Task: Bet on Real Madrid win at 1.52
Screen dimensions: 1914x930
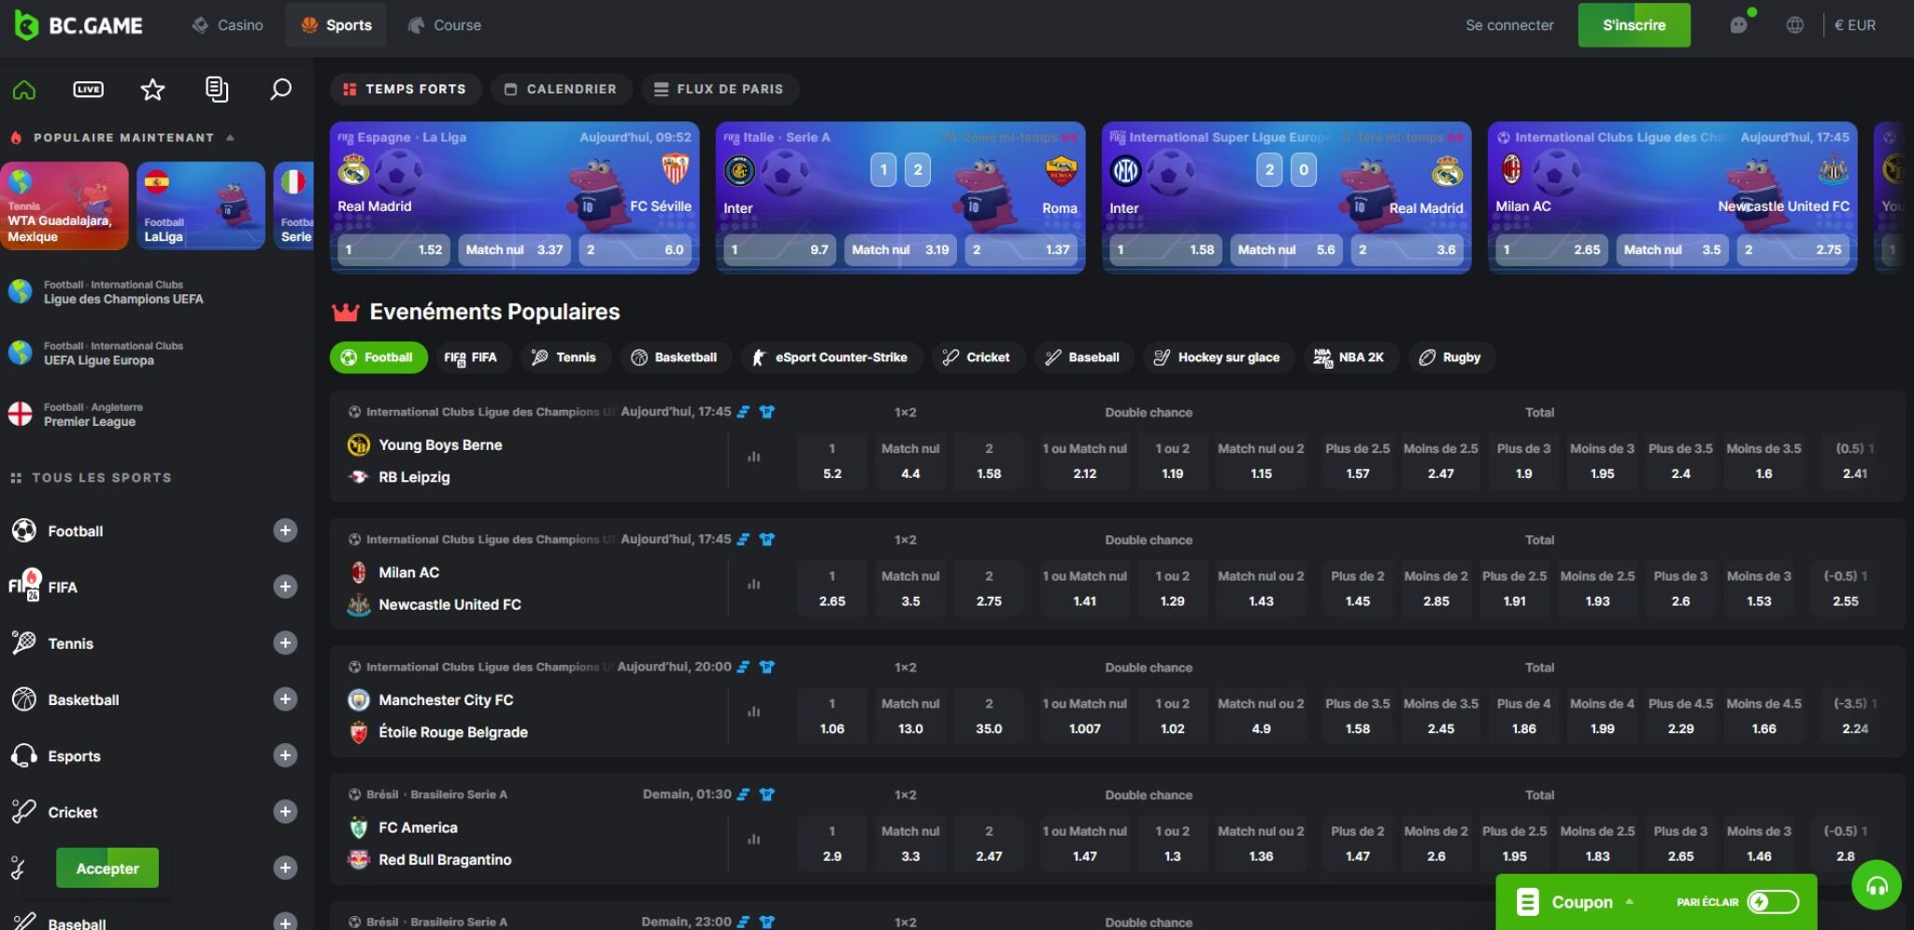Action: (393, 249)
